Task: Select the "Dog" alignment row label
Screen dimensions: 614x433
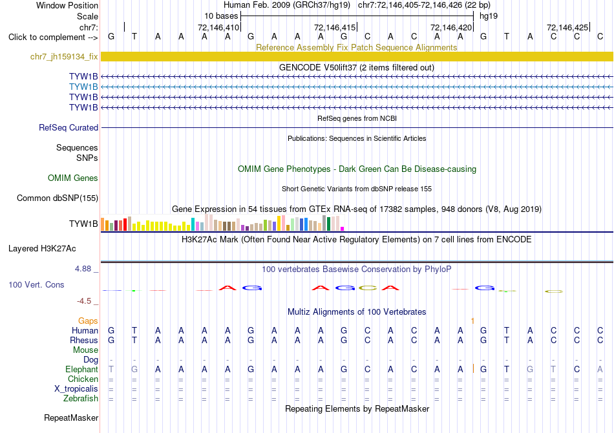Action: [x=90, y=360]
